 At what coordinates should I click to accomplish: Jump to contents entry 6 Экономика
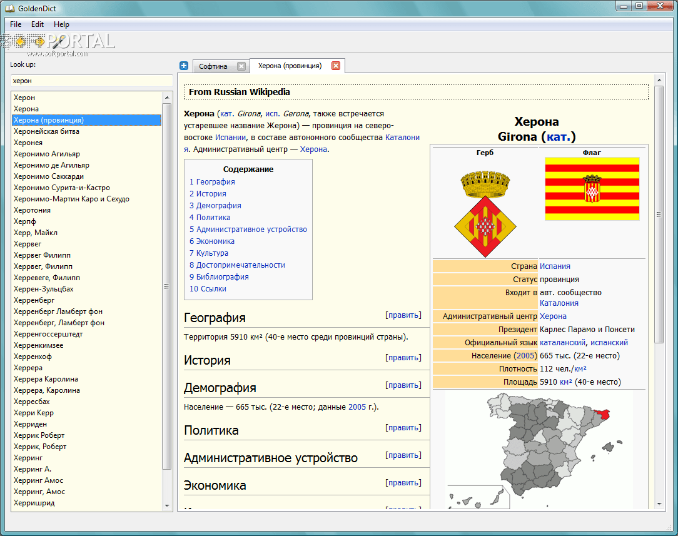point(212,241)
